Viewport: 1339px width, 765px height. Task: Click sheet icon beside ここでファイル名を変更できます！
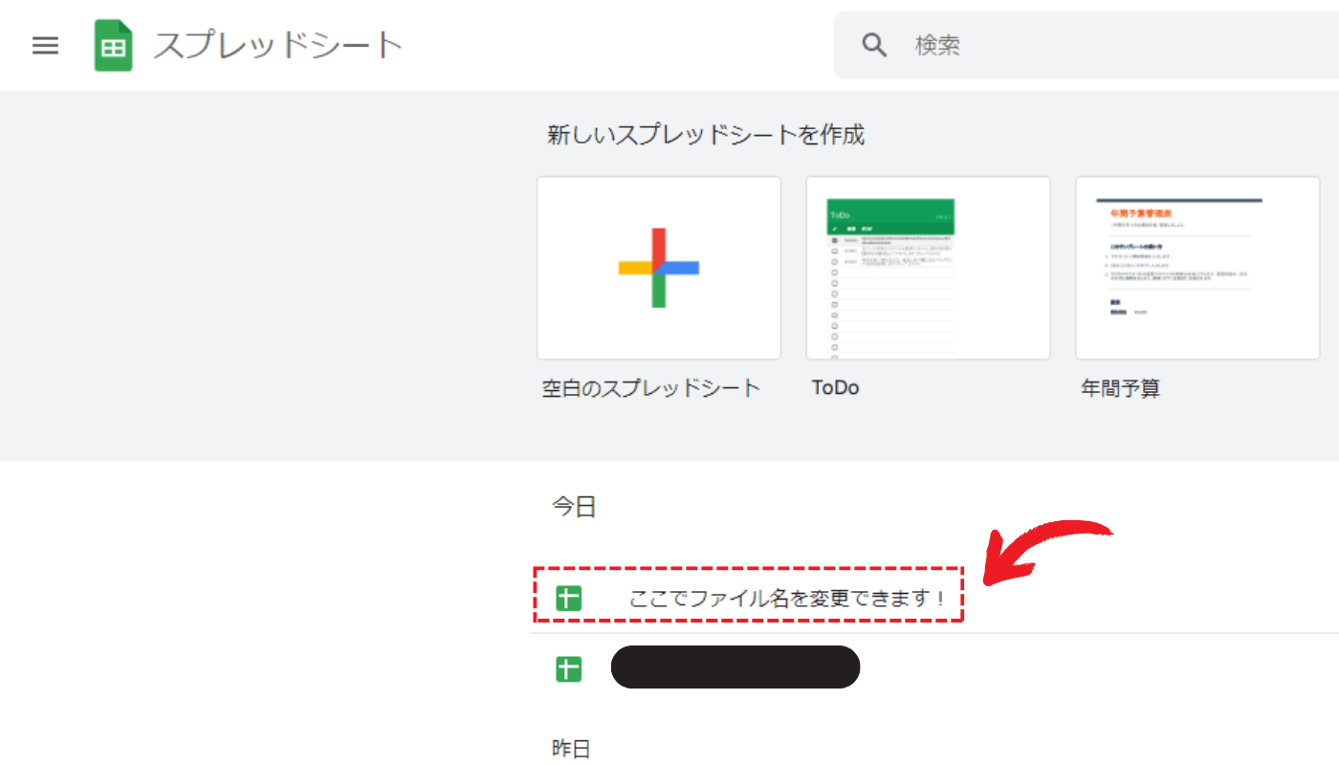(569, 600)
